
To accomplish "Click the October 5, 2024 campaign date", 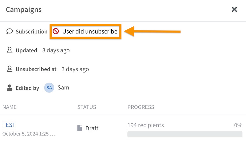I will [29, 134].
